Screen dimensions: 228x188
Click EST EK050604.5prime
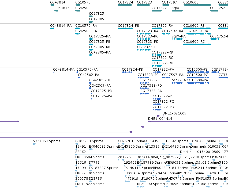click(90, 157)
